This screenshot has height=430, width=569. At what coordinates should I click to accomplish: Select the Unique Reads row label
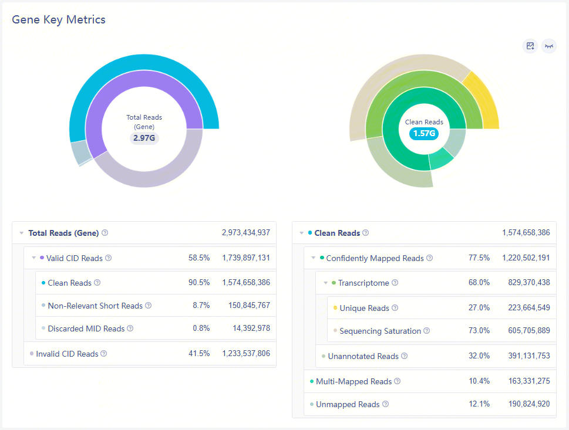coord(364,308)
